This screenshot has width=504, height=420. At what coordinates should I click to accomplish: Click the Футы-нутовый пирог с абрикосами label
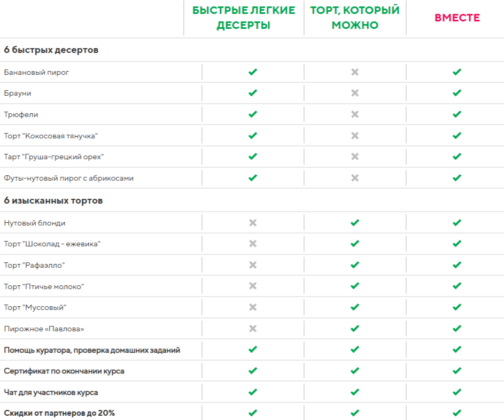(x=68, y=178)
